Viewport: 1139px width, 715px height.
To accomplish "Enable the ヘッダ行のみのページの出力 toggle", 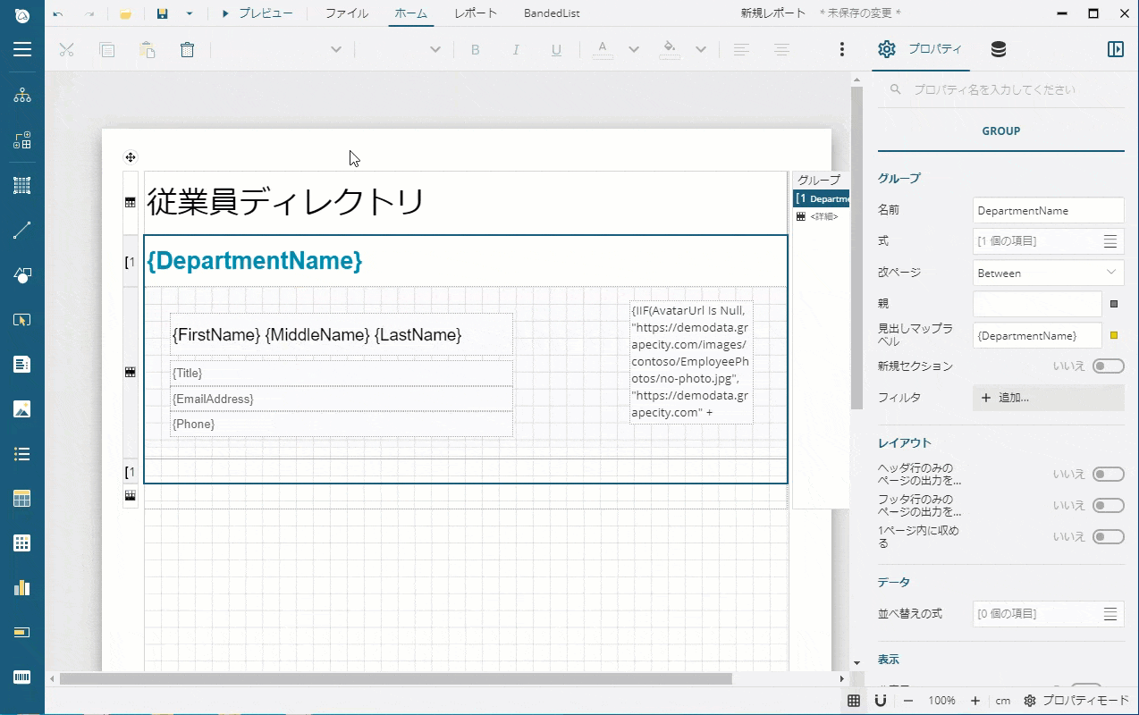I will (1108, 475).
